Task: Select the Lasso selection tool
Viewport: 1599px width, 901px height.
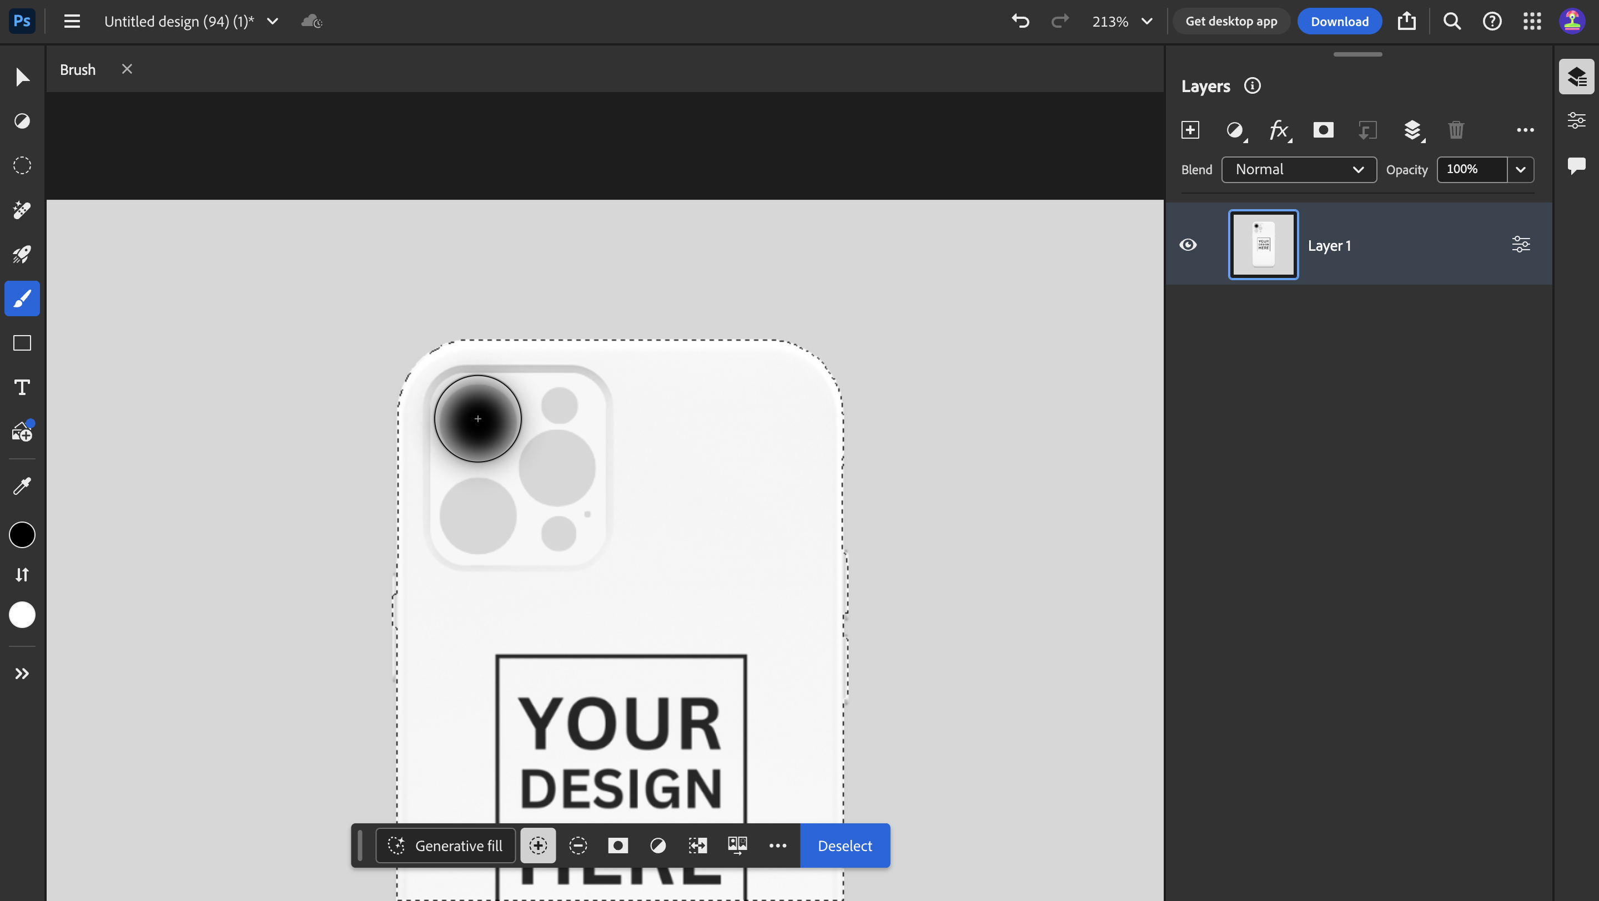Action: pyautogui.click(x=22, y=165)
